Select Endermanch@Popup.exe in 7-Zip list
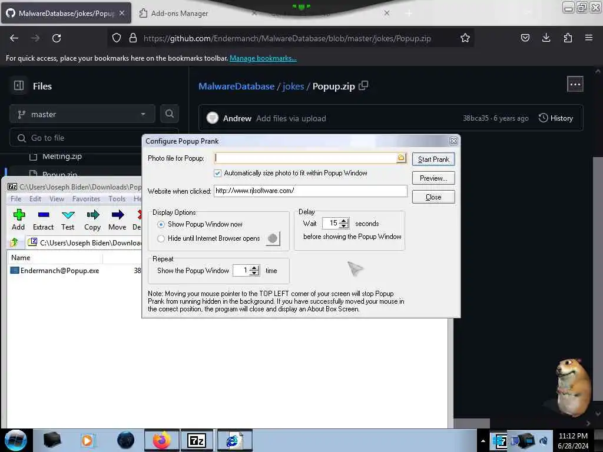Screen dimensions: 603x452 click(x=59, y=271)
